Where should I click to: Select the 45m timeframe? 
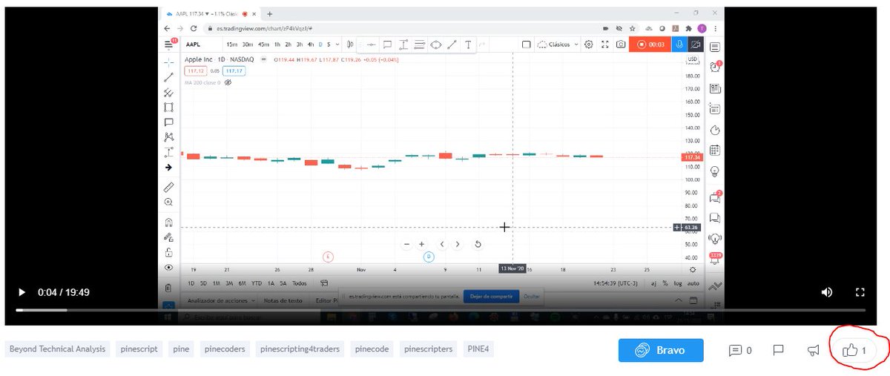click(x=263, y=44)
